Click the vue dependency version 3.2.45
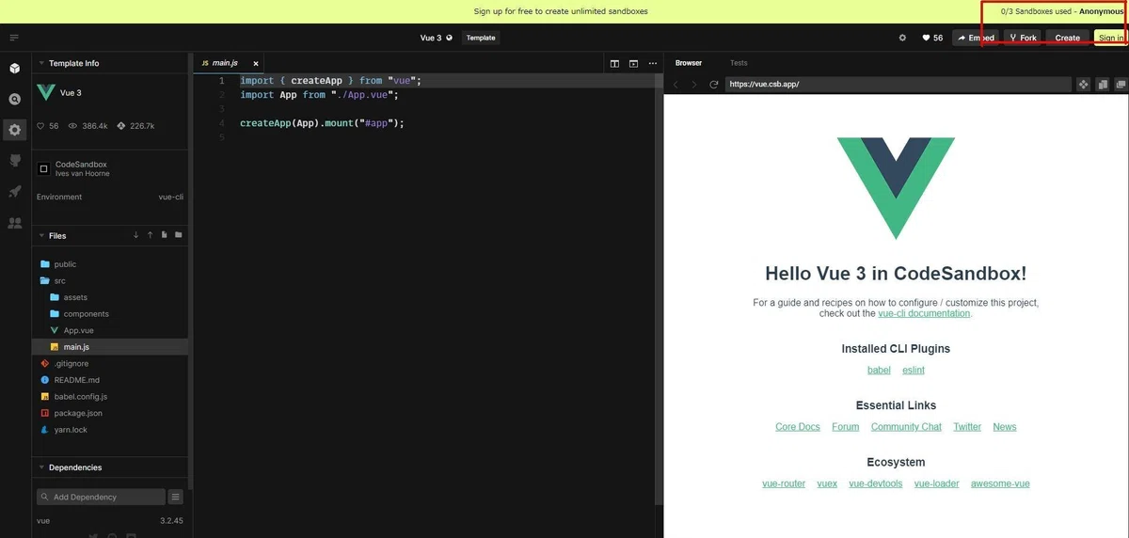The width and height of the screenshot is (1129, 538). [171, 520]
